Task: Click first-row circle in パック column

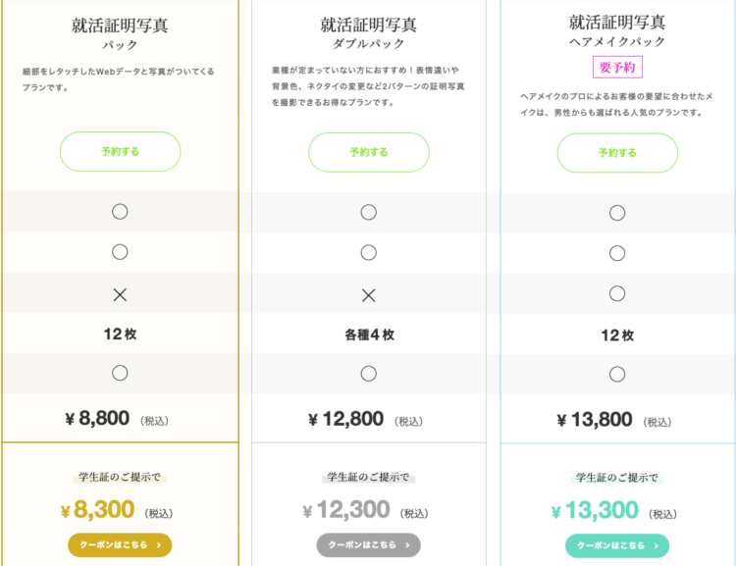Action: 120,212
